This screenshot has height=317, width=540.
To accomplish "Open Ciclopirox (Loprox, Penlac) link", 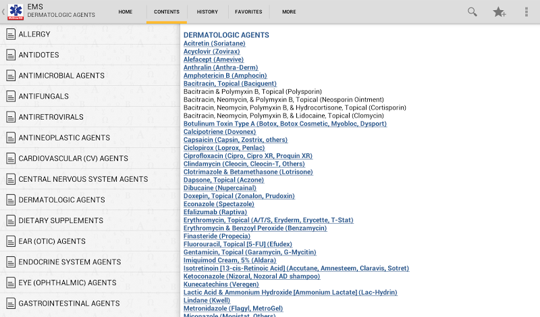I will [224, 147].
